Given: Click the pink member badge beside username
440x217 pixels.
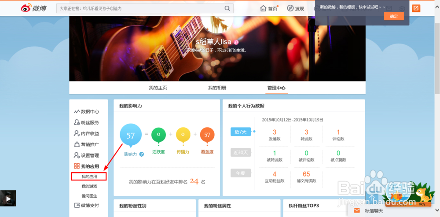Looking at the screenshot, I should pyautogui.click(x=236, y=42).
